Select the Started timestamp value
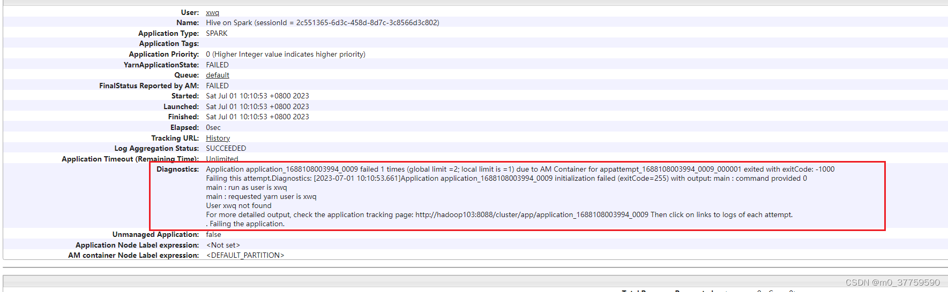This screenshot has height=292, width=948. pyautogui.click(x=257, y=96)
